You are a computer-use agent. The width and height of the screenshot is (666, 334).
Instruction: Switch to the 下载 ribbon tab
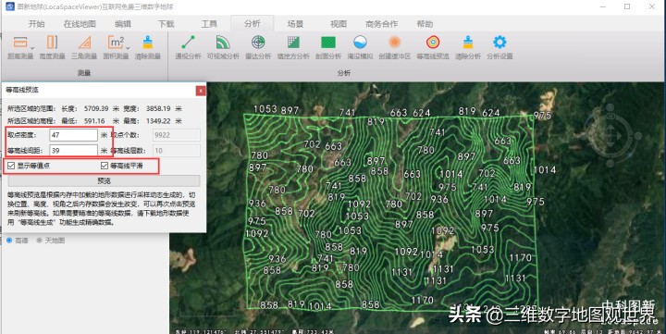166,24
